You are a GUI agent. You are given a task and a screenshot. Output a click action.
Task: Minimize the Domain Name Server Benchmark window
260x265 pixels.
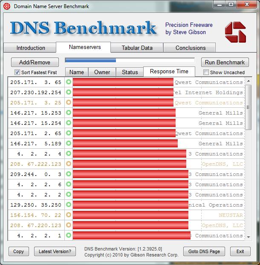point(220,4)
